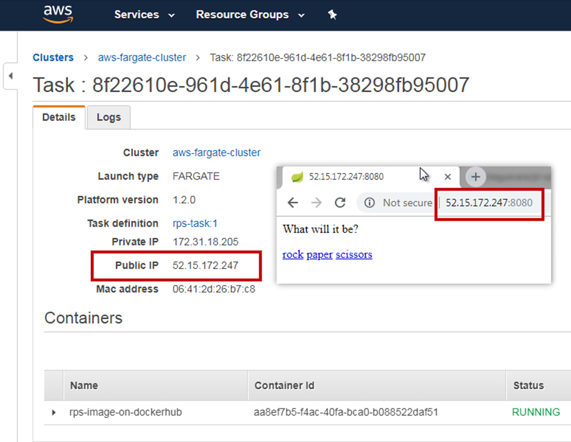This screenshot has height=442, width=571.
Task: Open a new browser tab with the plus icon
Action: tap(475, 176)
